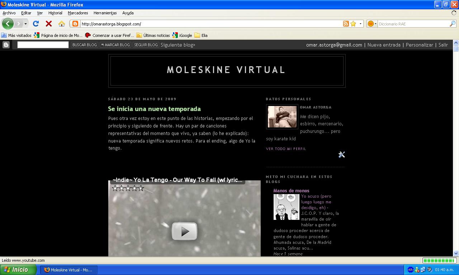Stop loading with the red X button

(x=49, y=24)
